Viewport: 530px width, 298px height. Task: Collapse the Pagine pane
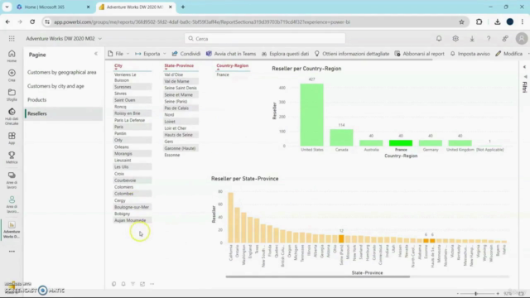coord(96,54)
